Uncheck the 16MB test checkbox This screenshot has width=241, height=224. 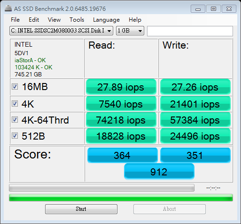(x=15, y=87)
